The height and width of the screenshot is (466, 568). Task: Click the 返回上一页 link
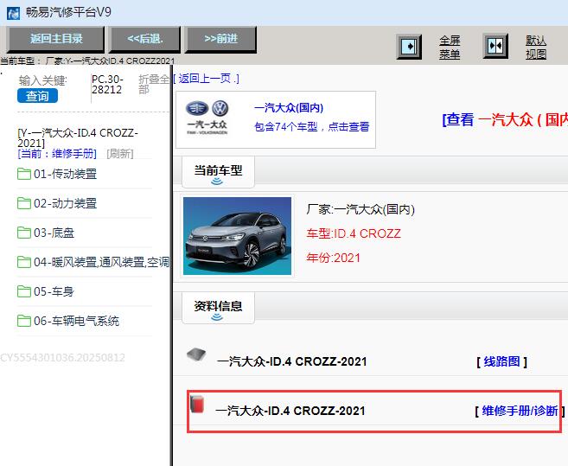coord(206,79)
